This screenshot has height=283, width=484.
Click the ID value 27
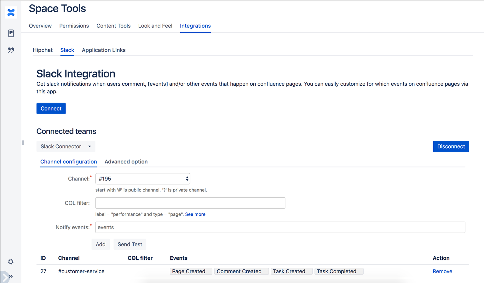(x=43, y=271)
